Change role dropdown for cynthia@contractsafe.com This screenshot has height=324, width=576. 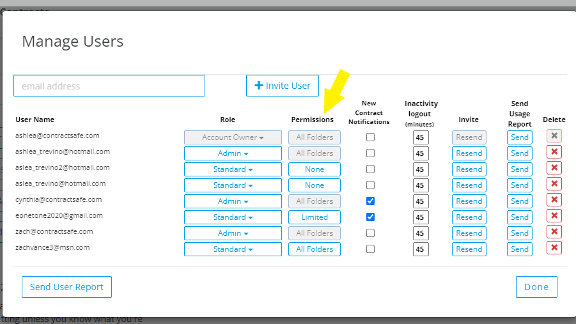tap(233, 201)
